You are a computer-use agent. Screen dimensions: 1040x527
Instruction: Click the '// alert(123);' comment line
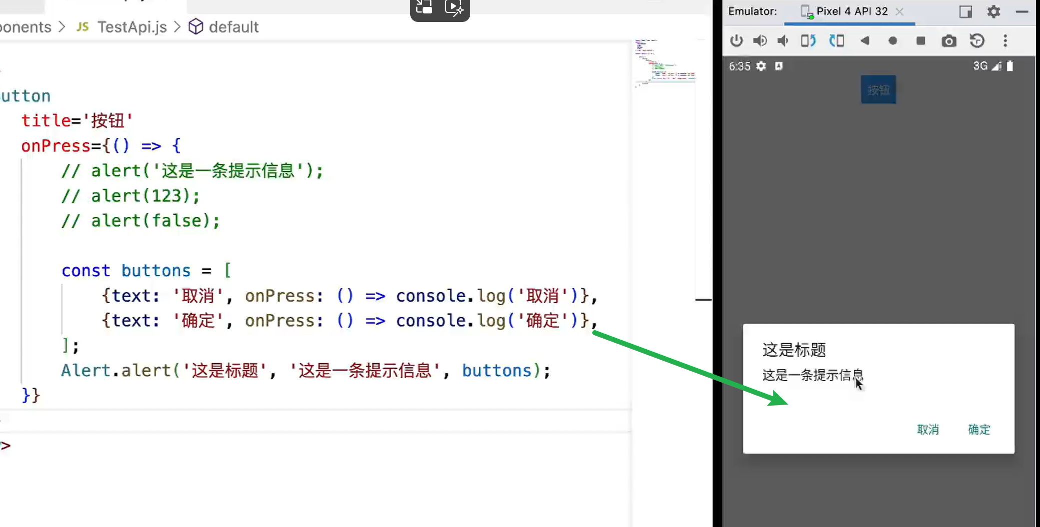coord(130,196)
